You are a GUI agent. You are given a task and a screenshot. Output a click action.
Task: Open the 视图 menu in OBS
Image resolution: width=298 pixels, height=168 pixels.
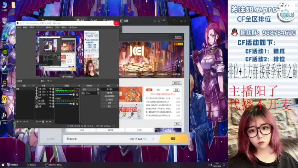click(x=32, y=27)
